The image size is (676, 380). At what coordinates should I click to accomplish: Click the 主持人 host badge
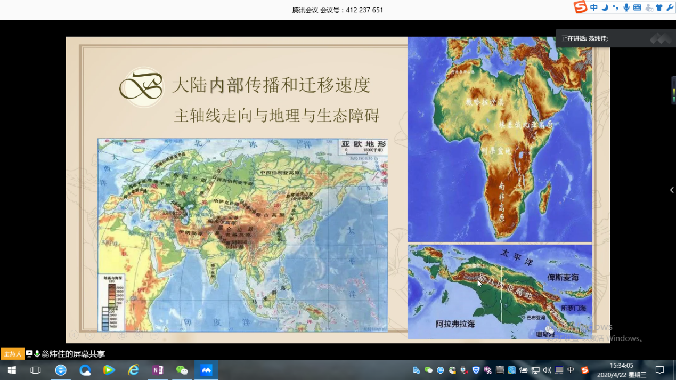12,354
